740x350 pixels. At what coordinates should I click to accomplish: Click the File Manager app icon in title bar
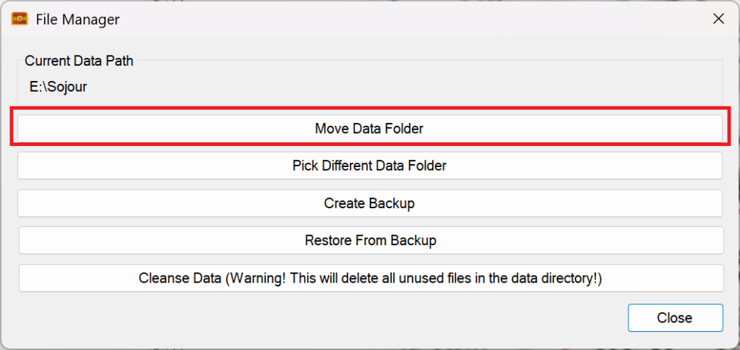(20, 20)
